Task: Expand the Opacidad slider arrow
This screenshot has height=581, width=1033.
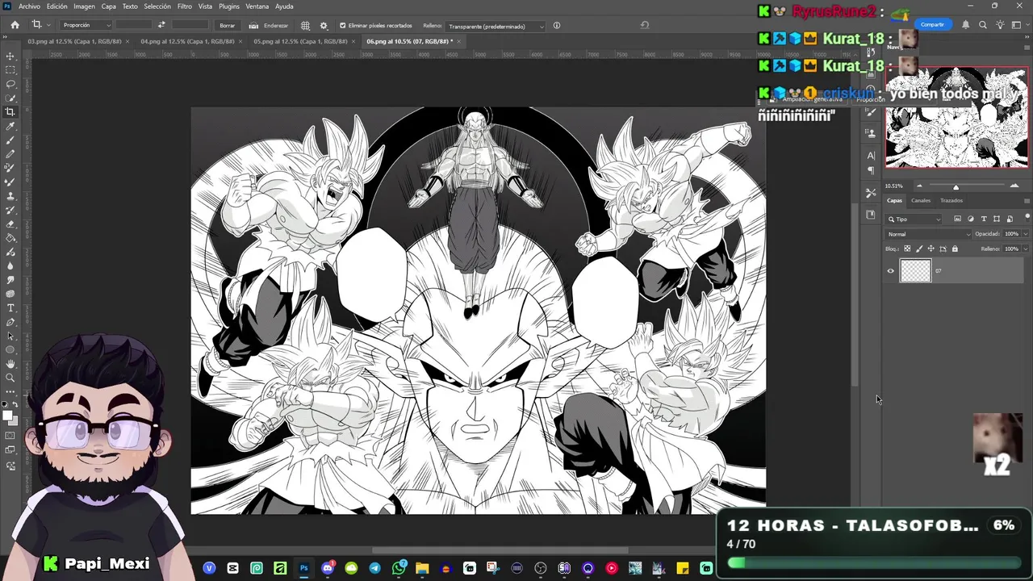Action: (1025, 234)
